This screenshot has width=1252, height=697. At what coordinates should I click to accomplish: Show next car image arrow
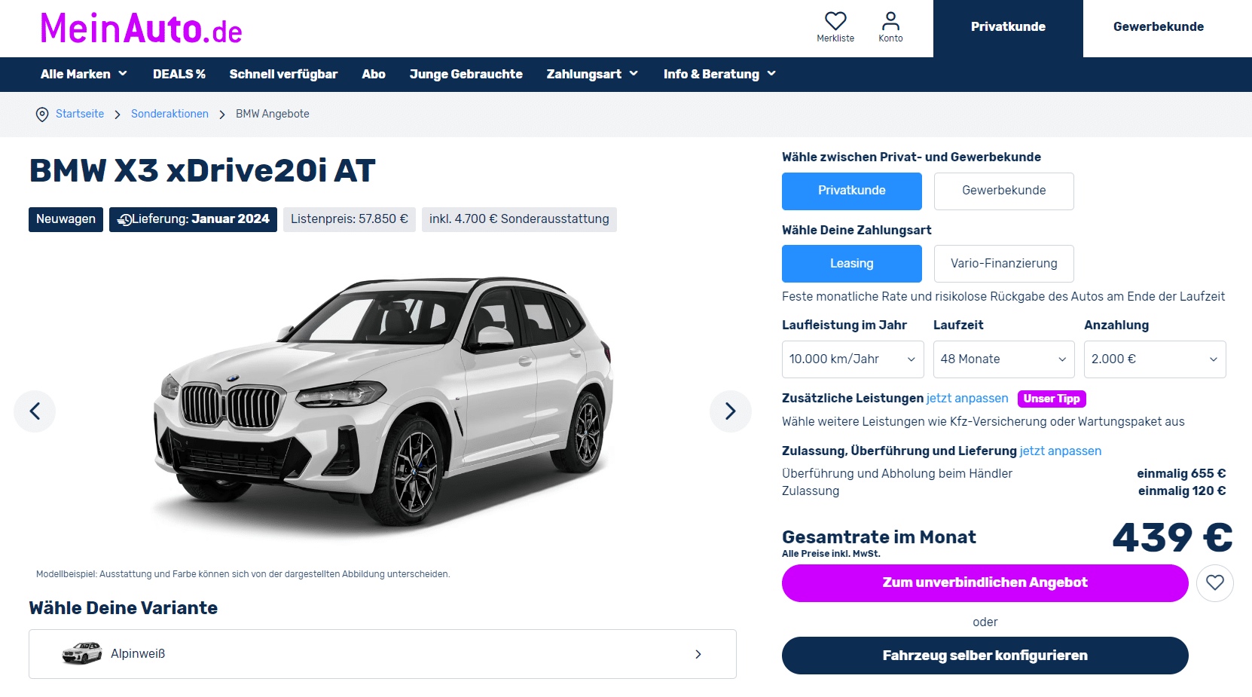pos(731,411)
